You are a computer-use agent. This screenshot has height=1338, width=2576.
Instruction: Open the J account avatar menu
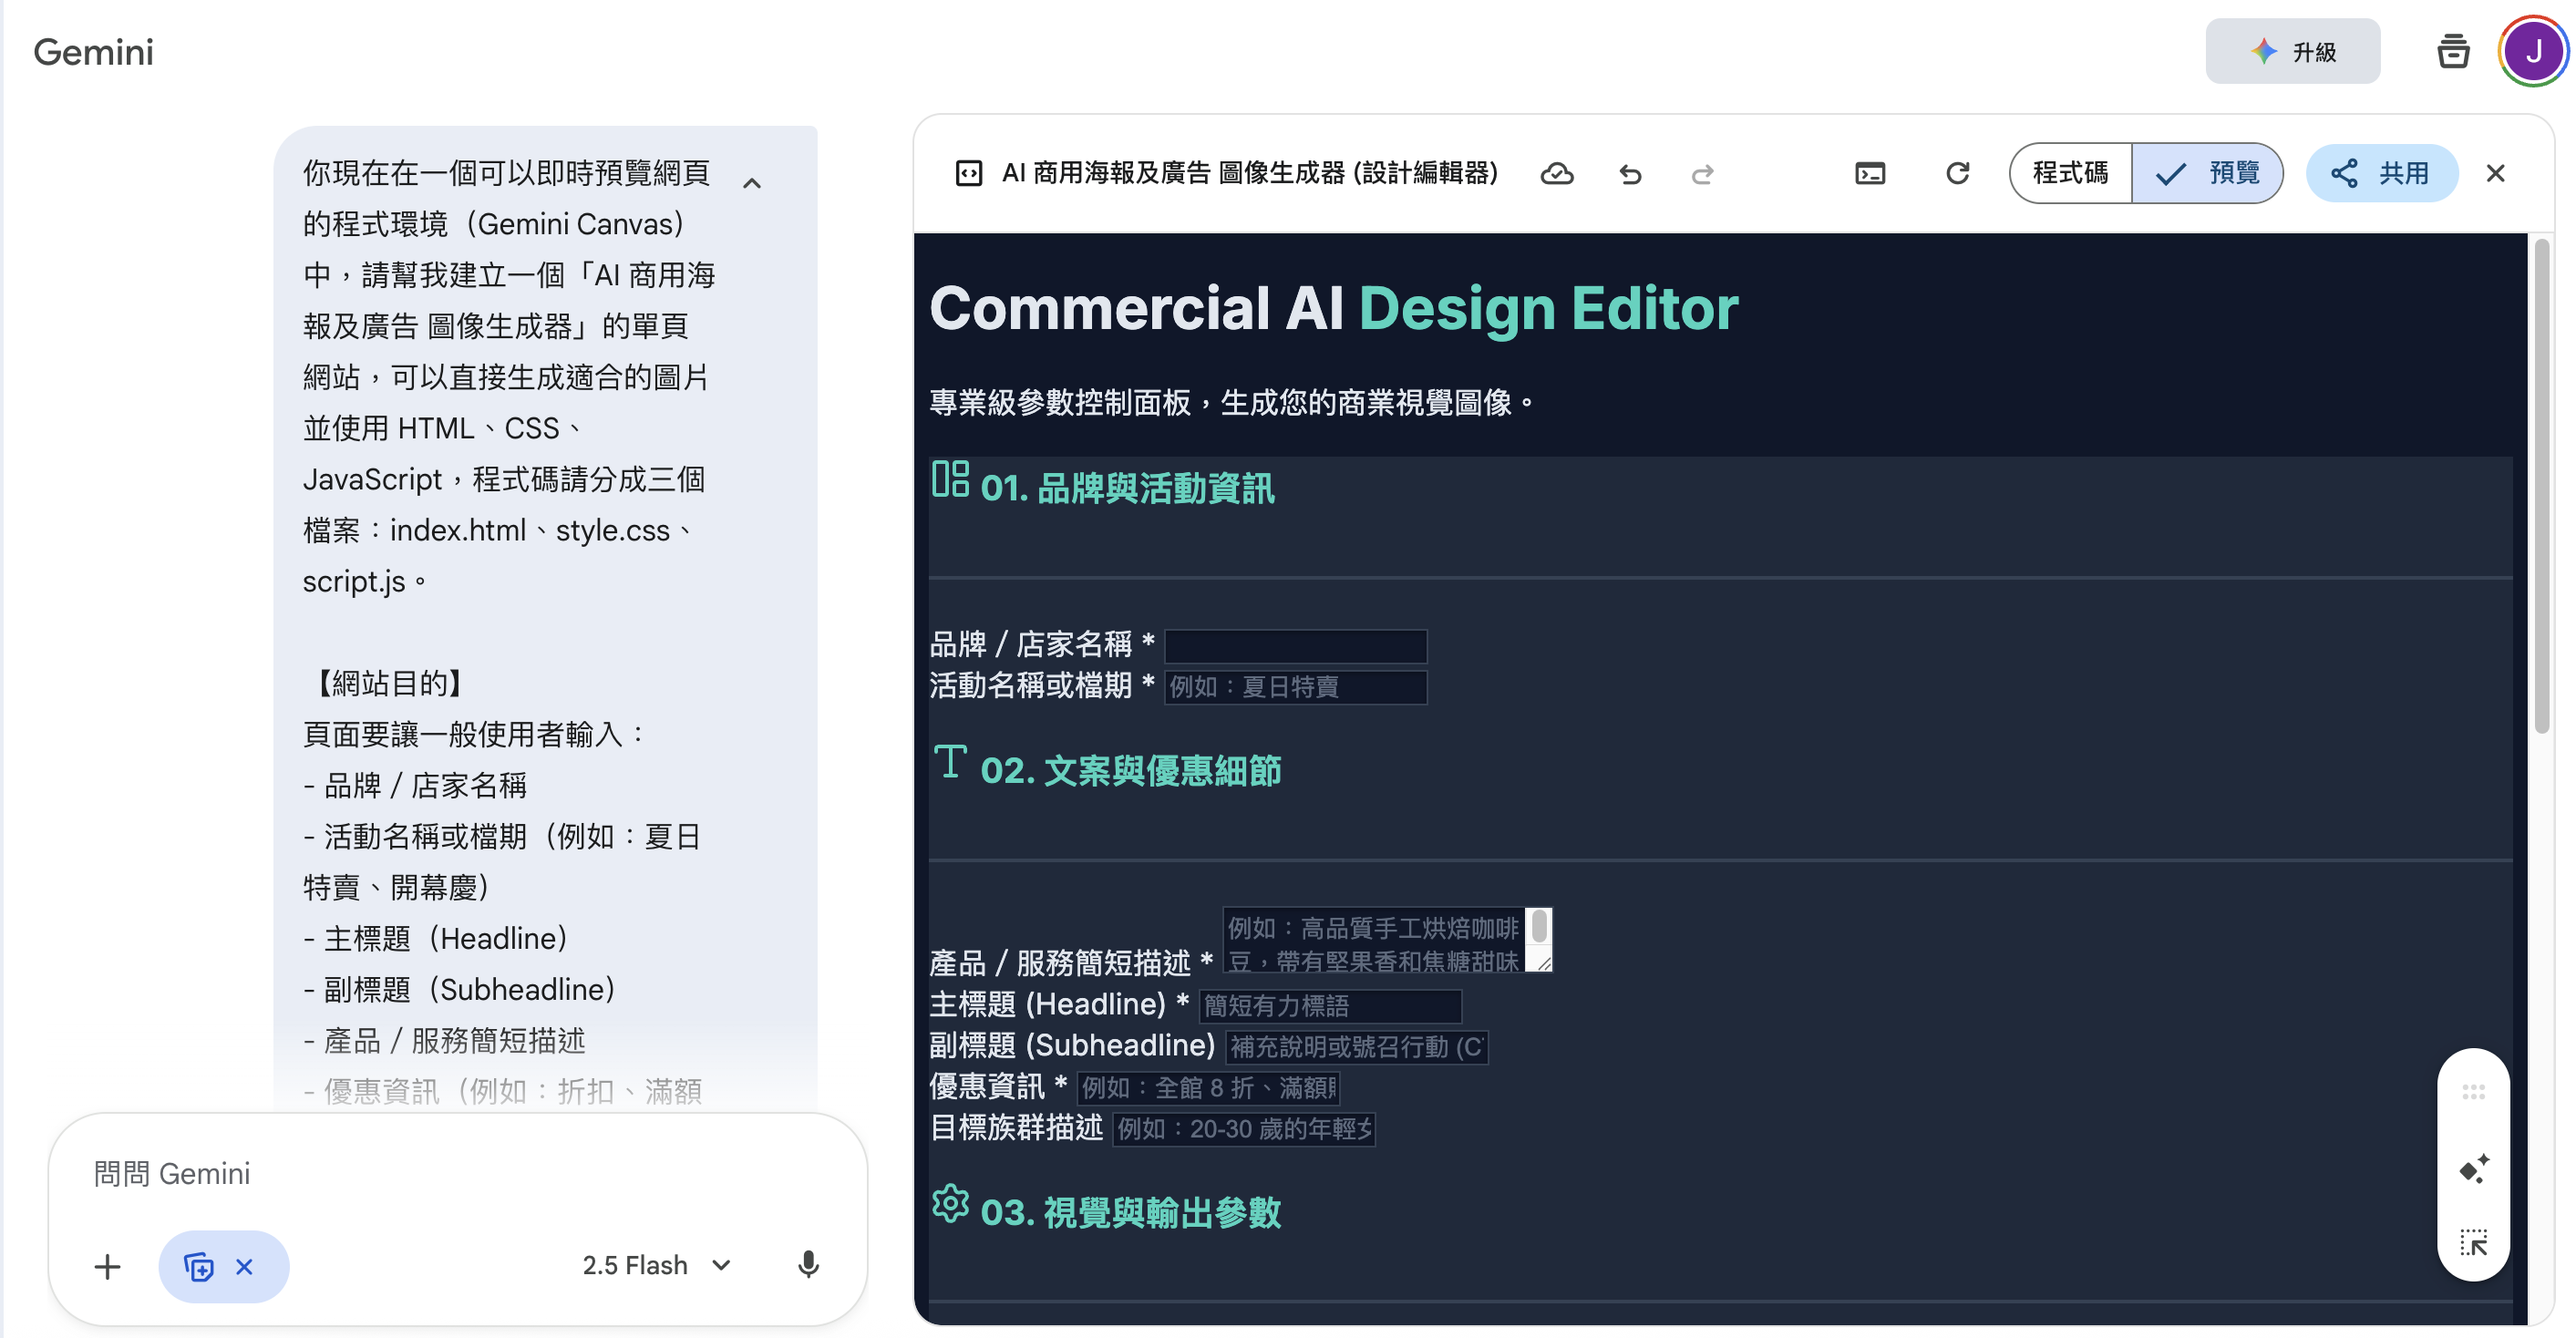2533,51
